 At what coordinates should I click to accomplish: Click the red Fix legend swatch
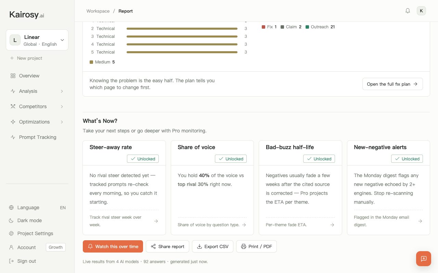click(263, 27)
